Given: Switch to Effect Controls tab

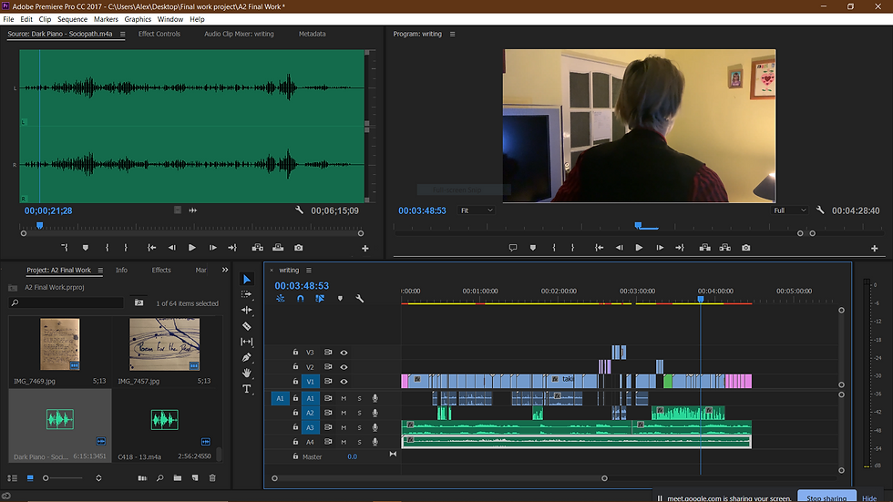Looking at the screenshot, I should point(159,34).
